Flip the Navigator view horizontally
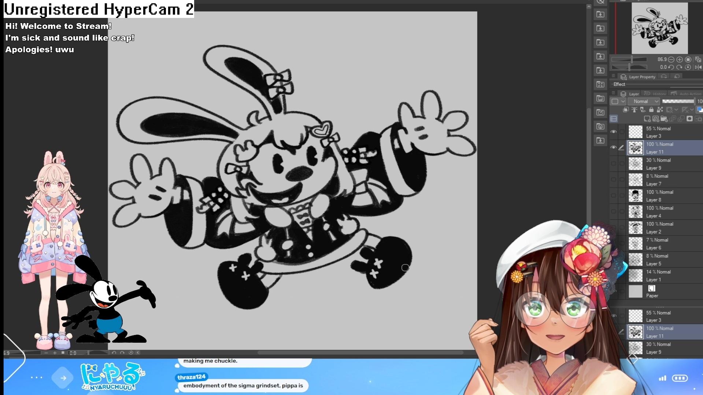 [698, 67]
